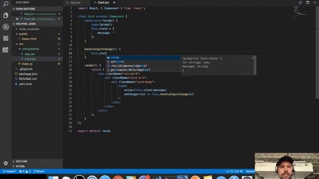Close the Card.jsx editor tab
This screenshot has height=179, width=319.
click(114, 2)
